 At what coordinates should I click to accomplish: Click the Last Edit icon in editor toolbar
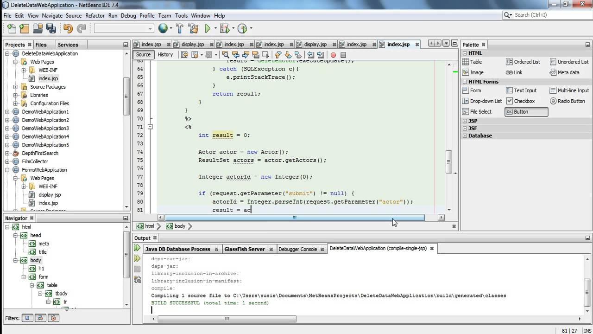184,55
